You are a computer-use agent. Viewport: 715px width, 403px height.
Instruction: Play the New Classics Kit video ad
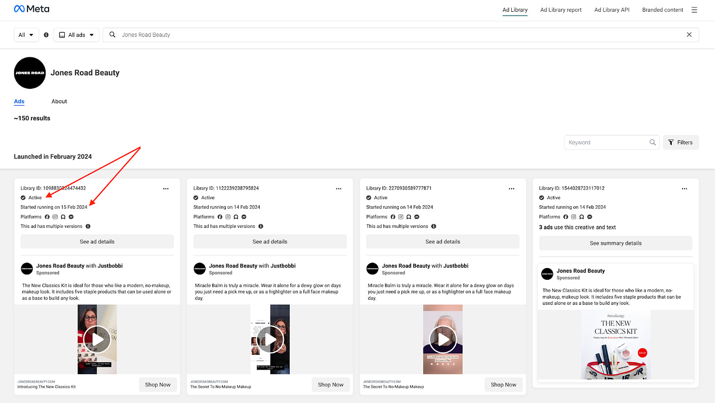pyautogui.click(x=97, y=339)
